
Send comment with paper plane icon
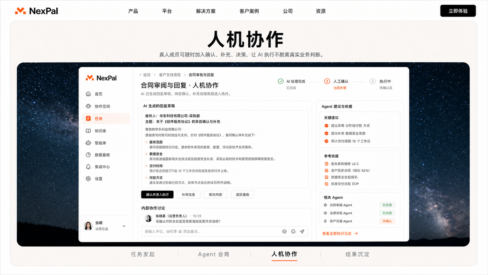click(302, 231)
